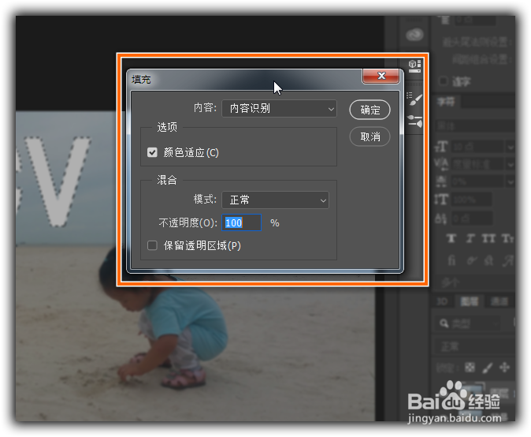This screenshot has width=531, height=437.
Task: Open the layer filter type dropdown
Action: point(468,323)
